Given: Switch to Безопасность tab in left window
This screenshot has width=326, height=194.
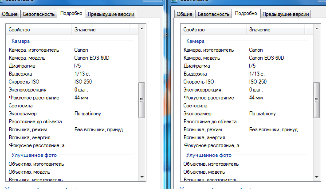Looking at the screenshot, I should click(39, 14).
